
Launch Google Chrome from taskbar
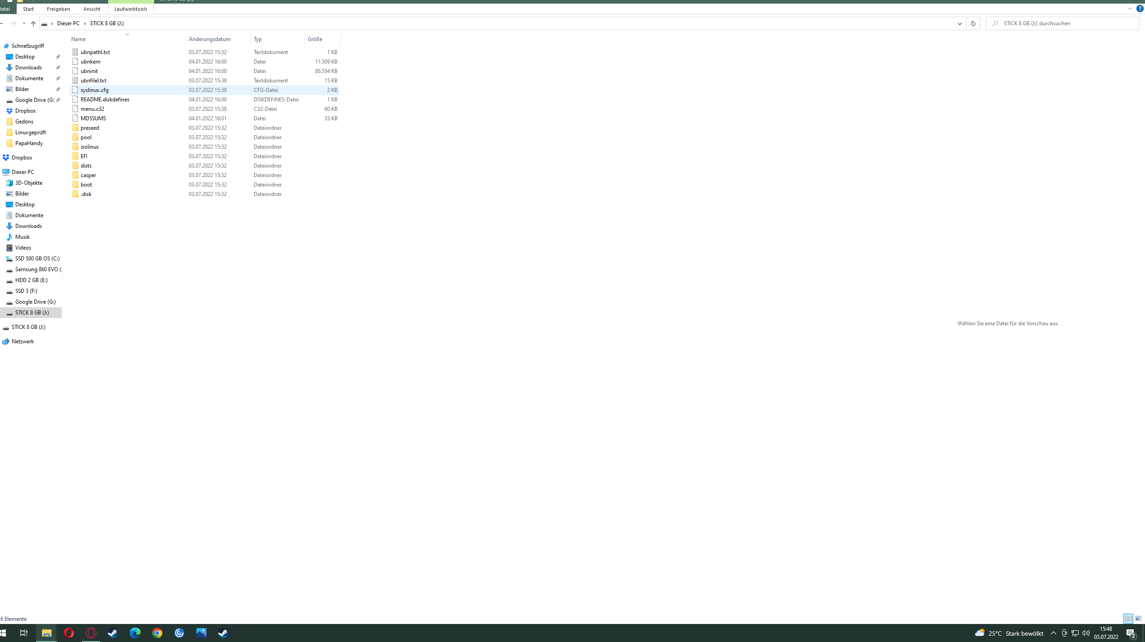tap(157, 633)
